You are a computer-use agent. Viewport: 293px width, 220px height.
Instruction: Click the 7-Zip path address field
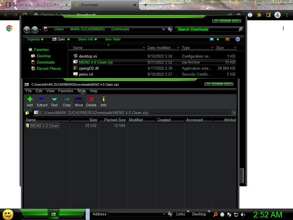pos(133,113)
